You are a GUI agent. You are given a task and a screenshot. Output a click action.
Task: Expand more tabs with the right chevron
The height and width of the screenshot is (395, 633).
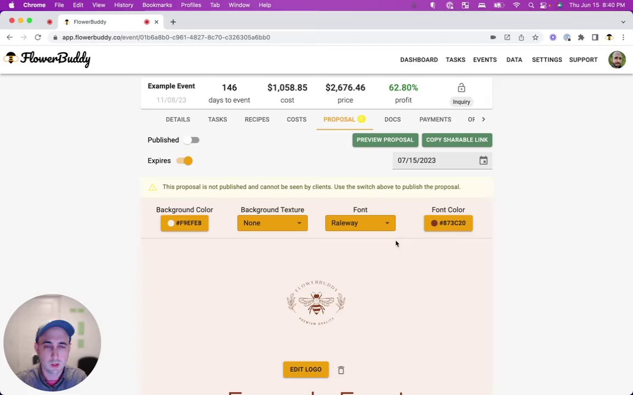click(x=483, y=119)
